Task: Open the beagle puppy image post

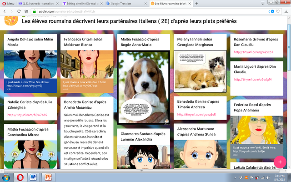Action: point(144,87)
